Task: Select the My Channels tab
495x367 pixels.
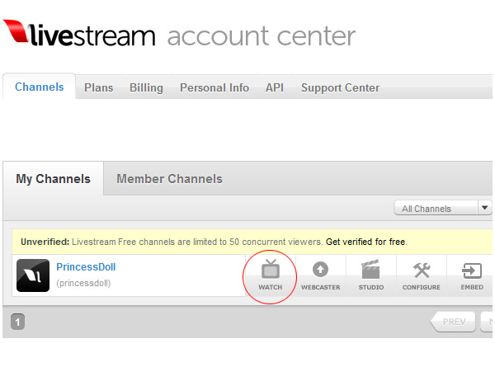Action: [53, 179]
